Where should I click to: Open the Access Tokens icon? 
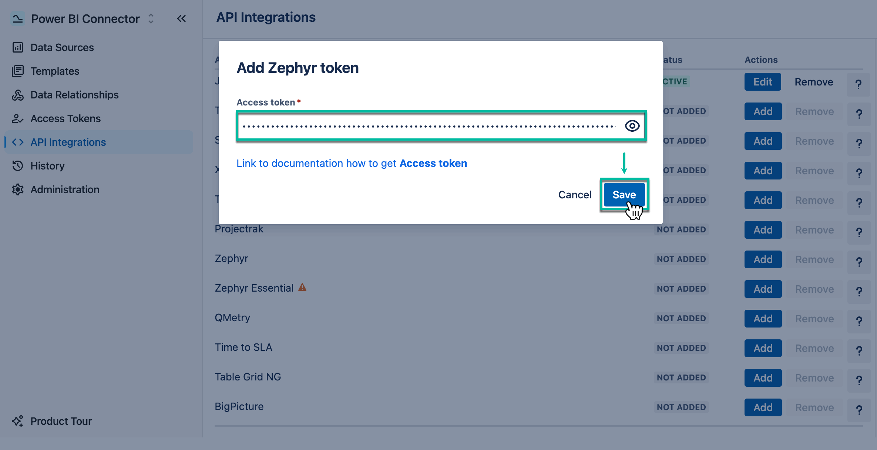tap(17, 118)
